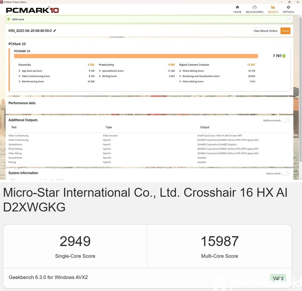The image size is (302, 291).
Task: Click the Test column header
Action: click(14, 127)
